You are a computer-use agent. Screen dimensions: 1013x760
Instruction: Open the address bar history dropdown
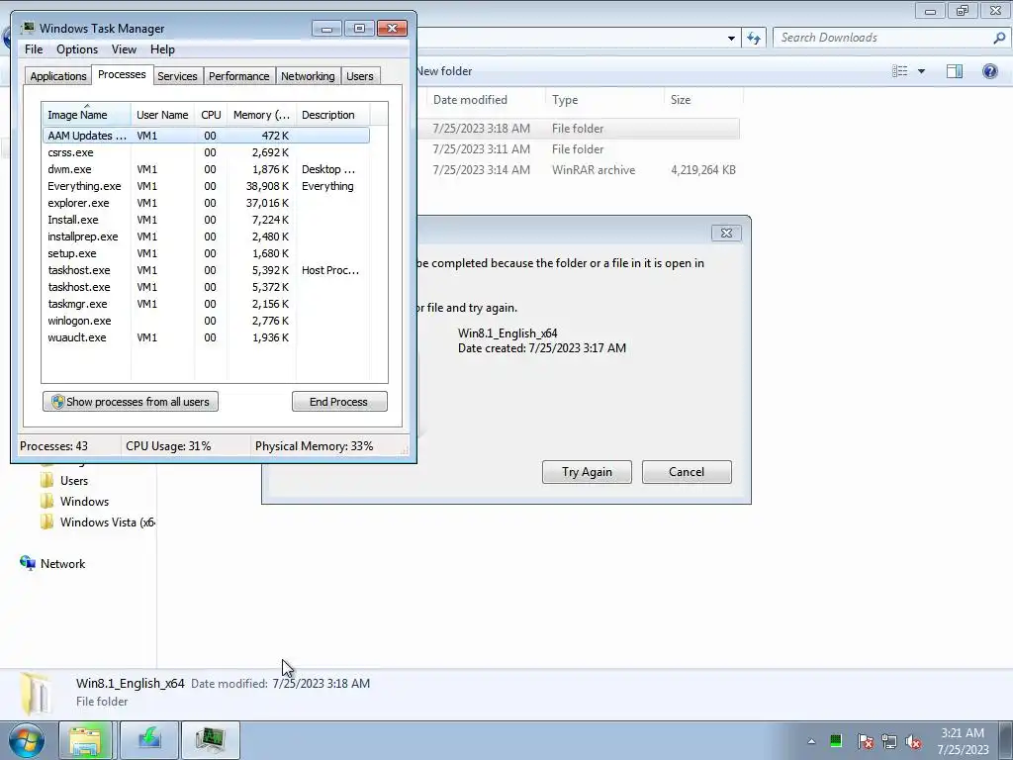click(x=731, y=39)
